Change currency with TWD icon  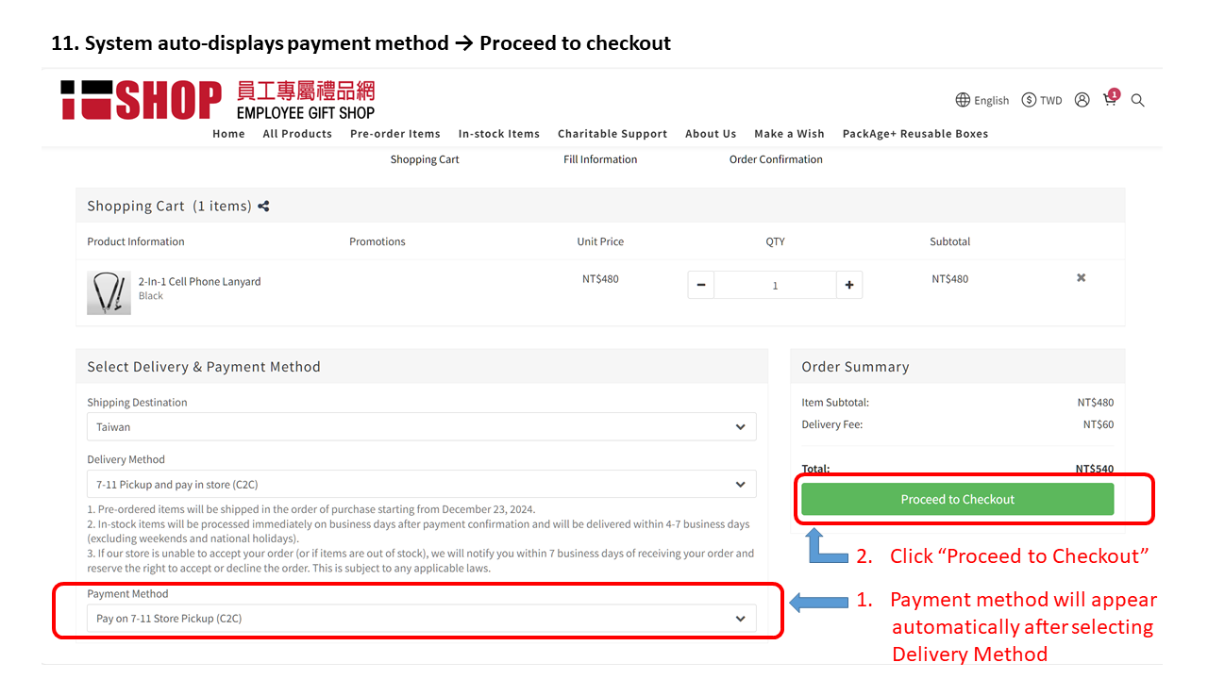1041,100
